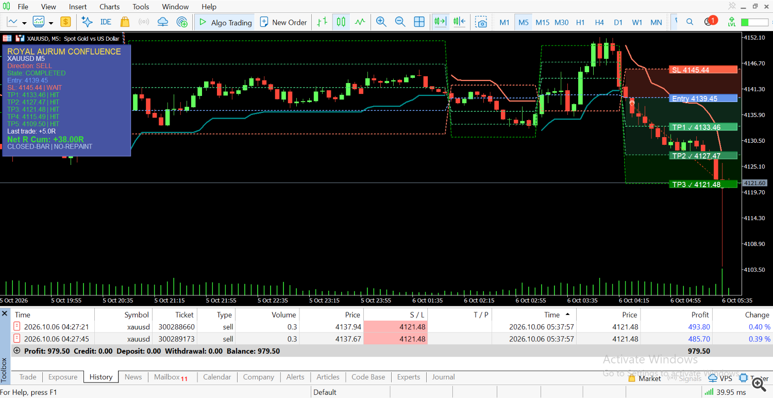Switch chart to bar chart

[x=322, y=22]
